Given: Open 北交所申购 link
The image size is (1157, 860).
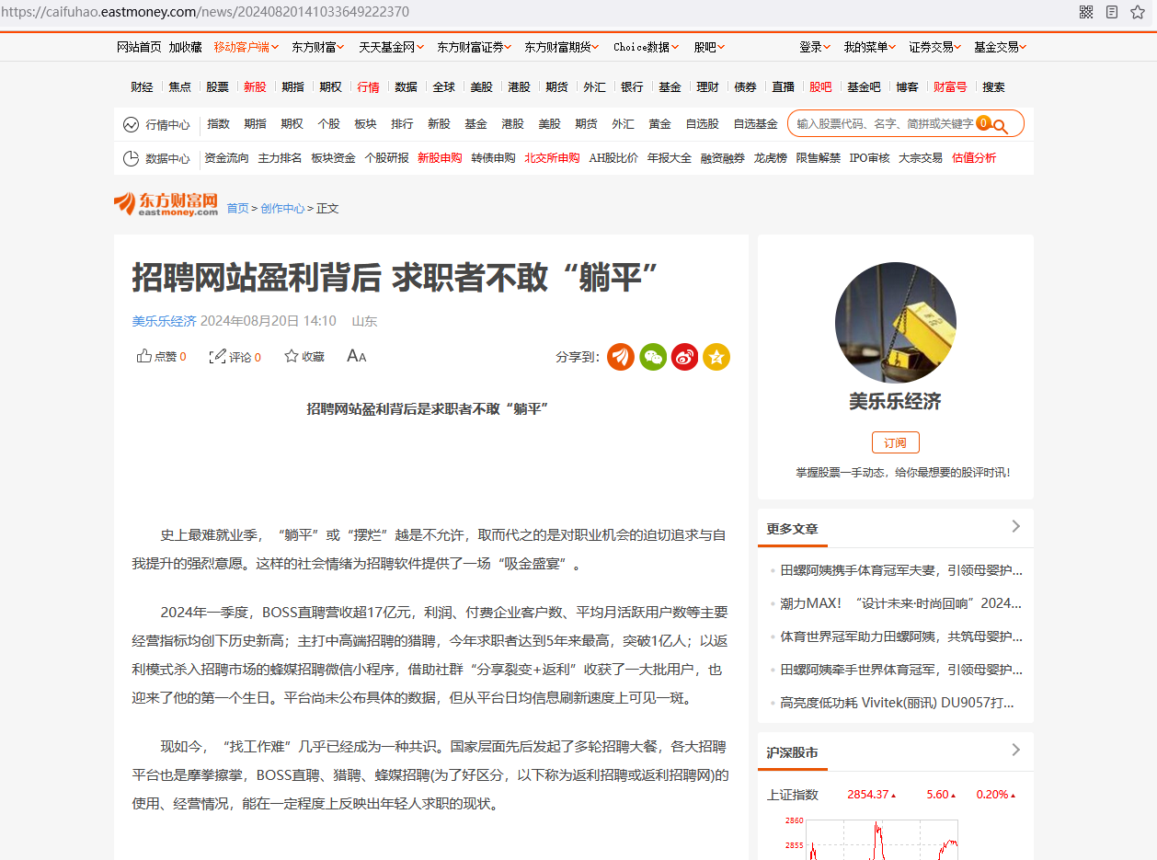Looking at the screenshot, I should (x=552, y=158).
